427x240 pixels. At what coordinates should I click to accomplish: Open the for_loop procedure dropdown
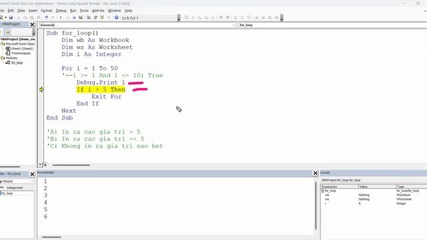[333, 25]
